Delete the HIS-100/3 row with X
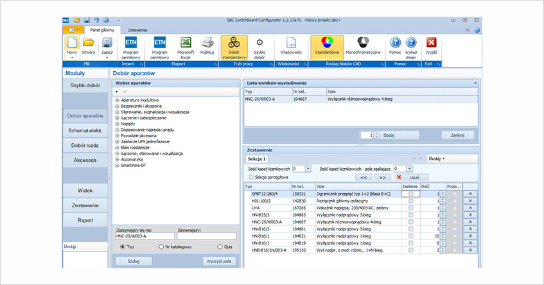This screenshot has width=544, height=285. click(470, 201)
